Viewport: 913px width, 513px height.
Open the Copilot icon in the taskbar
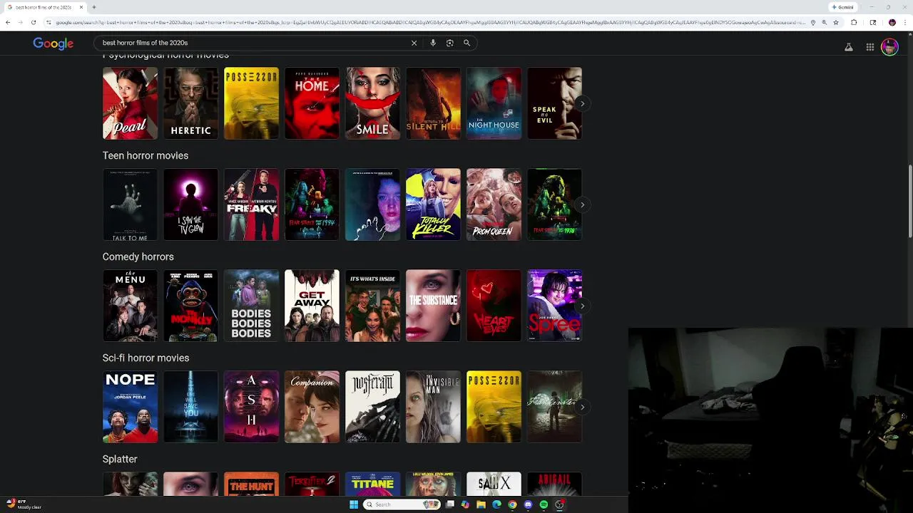pyautogui.click(x=466, y=504)
